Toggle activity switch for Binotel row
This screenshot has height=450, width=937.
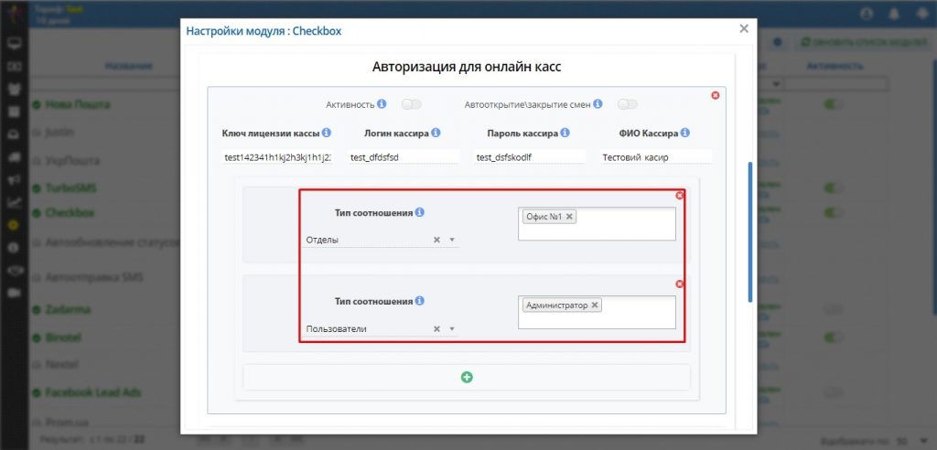[833, 337]
